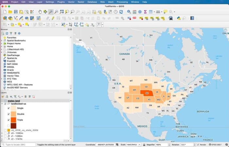Open the Python Console icon
Screen dimensions: 229x147
click(x=179, y=18)
